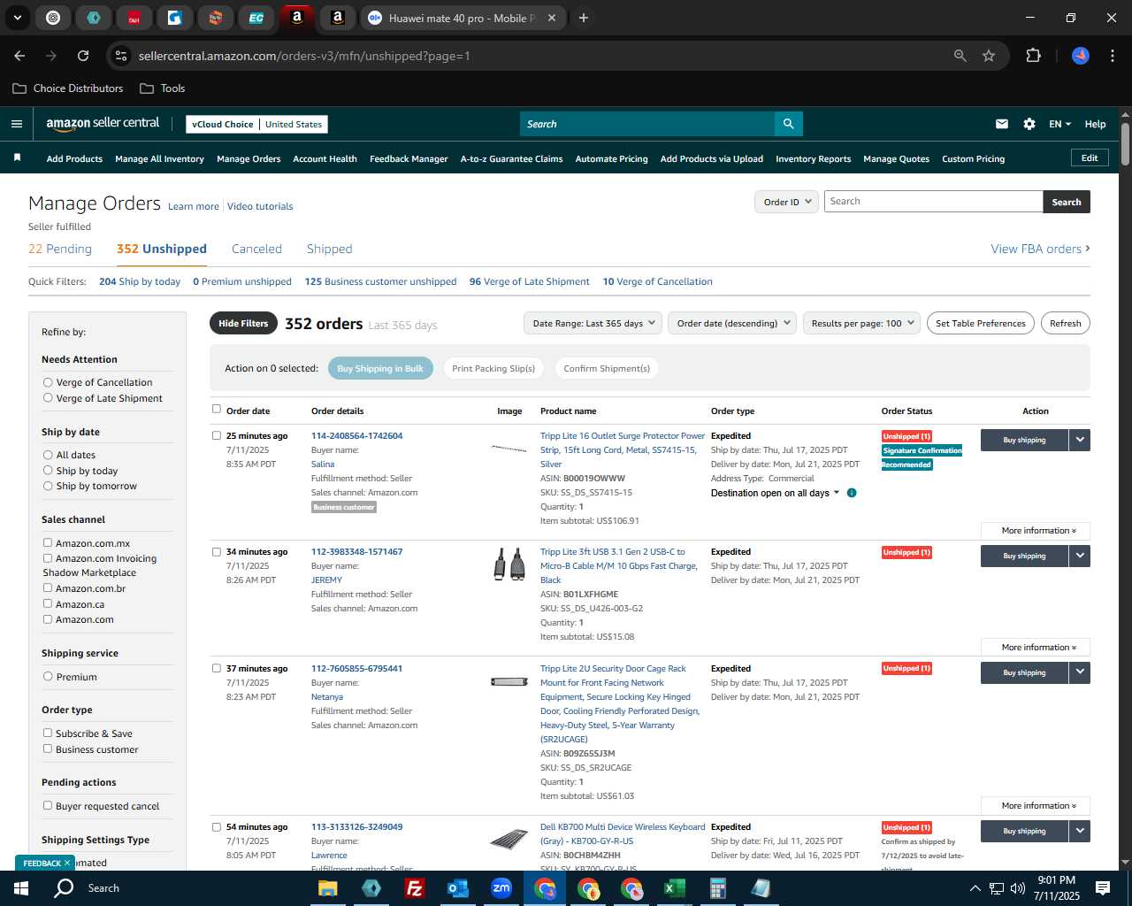This screenshot has height=906, width=1132.
Task: Click the Set Table Preferences button
Action: [981, 323]
